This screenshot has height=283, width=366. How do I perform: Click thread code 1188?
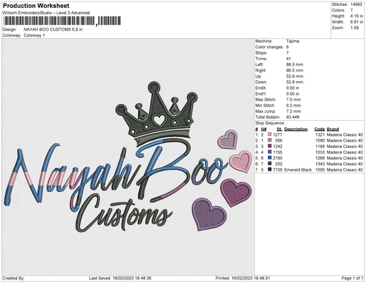[x=320, y=146]
